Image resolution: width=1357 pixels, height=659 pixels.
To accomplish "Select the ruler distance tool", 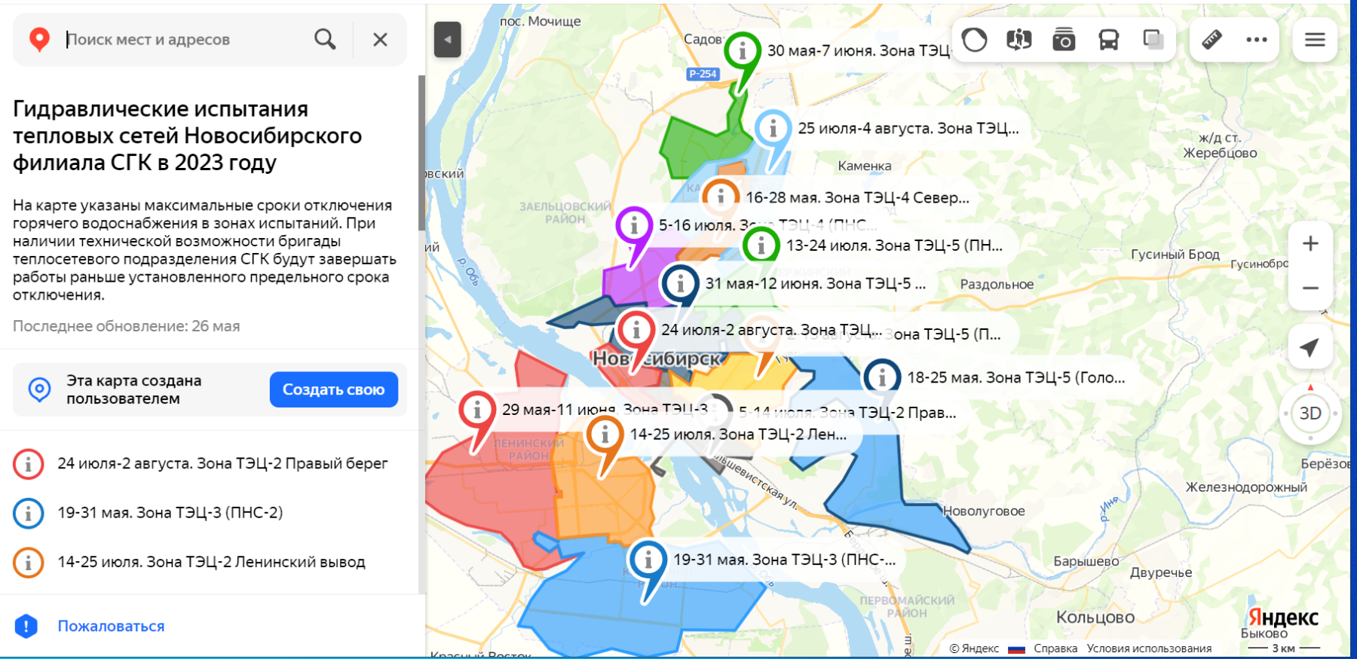I will click(x=1211, y=39).
